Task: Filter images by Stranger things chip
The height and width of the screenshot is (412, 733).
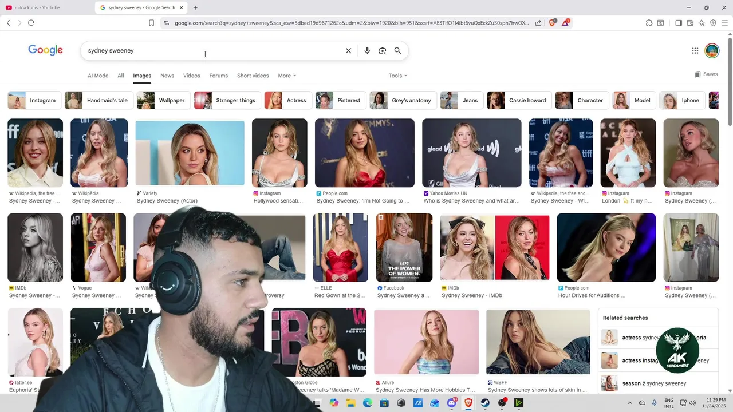Action: pyautogui.click(x=227, y=100)
